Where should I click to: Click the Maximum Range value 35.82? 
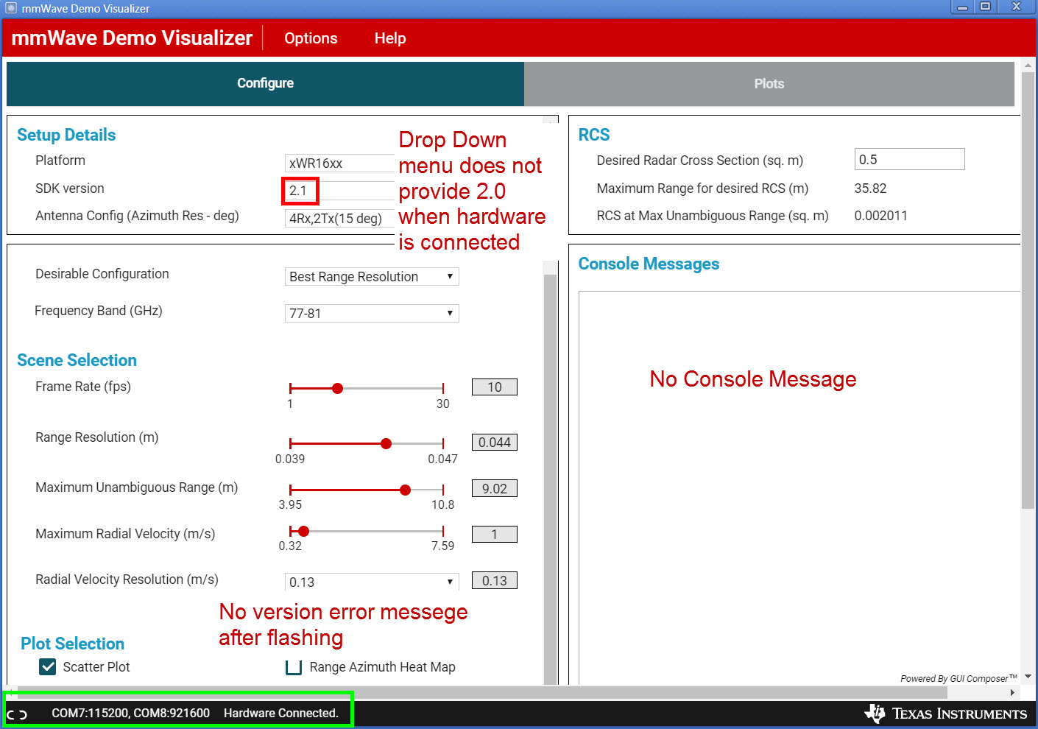870,189
